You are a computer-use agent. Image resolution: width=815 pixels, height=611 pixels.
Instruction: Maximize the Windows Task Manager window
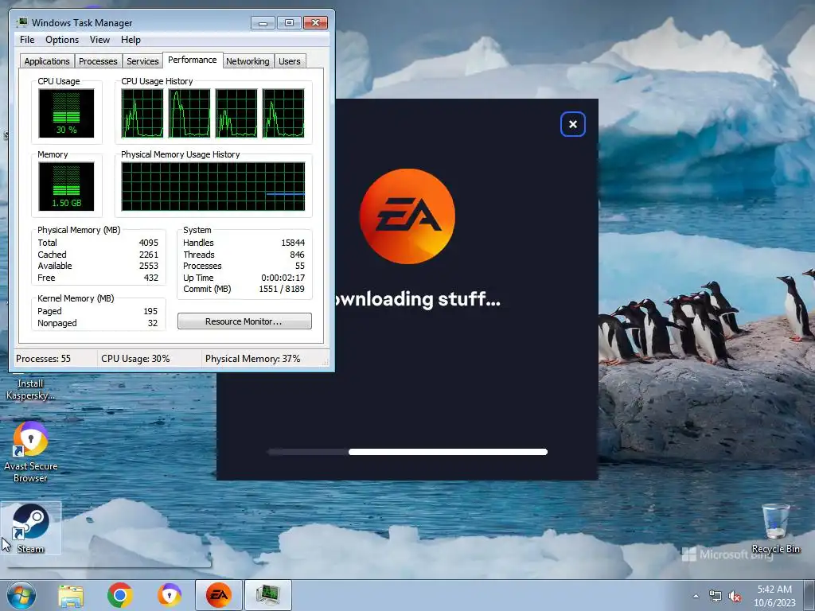click(x=289, y=23)
